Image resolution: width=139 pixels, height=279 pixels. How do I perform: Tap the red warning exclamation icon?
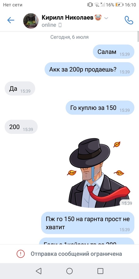[21, 254]
